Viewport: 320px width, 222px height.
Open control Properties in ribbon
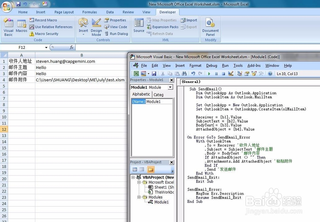pos(115,20)
